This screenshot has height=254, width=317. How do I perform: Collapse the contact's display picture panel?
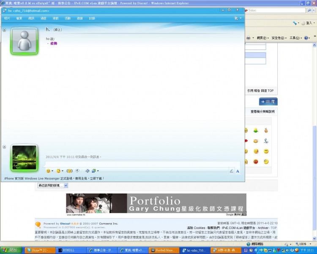click(4, 30)
